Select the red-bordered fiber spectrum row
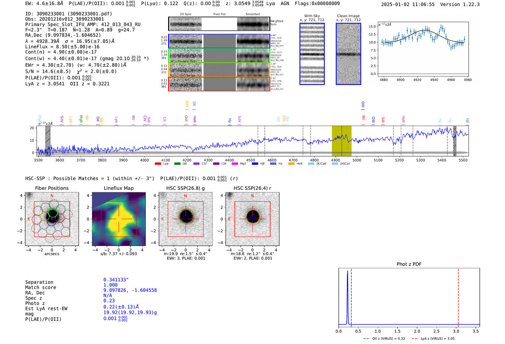This screenshot has width=505, height=344. pos(219,84)
